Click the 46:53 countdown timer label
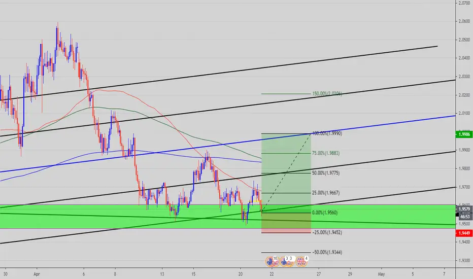Image resolution: width=473 pixels, height=279 pixels. (464, 217)
